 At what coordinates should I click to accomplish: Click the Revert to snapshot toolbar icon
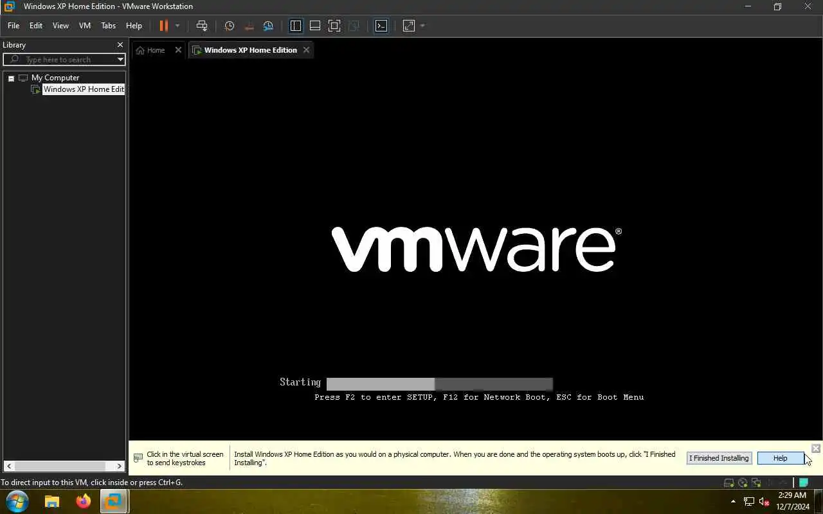249,26
